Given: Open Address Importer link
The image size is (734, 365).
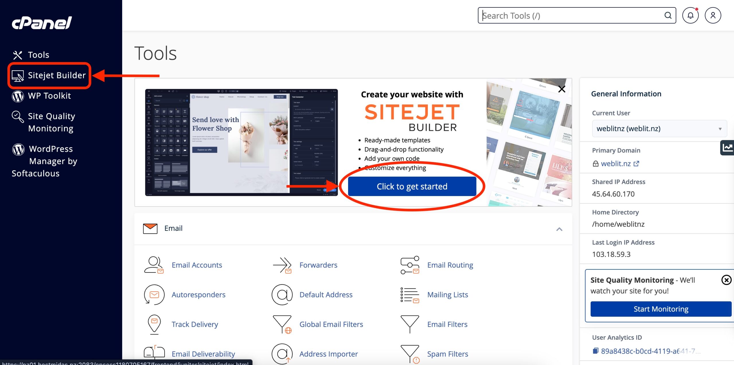Looking at the screenshot, I should pos(329,354).
